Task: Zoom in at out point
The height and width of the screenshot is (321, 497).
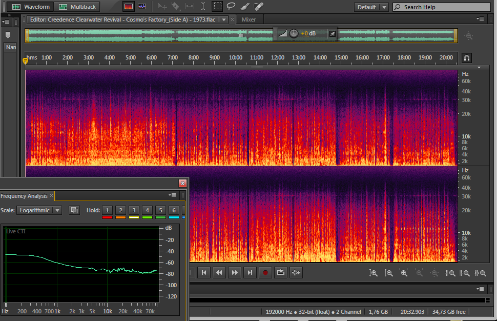Action: [x=465, y=273]
